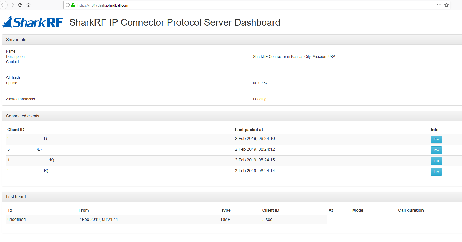Click the Contact: label
462x242 pixels.
point(13,62)
